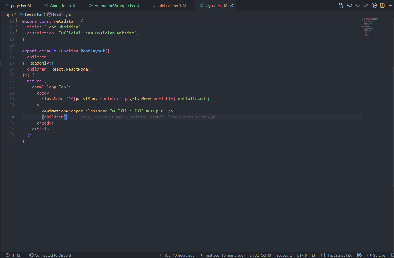Close the layout.tsx tab
394x258 pixels.
(x=232, y=6)
